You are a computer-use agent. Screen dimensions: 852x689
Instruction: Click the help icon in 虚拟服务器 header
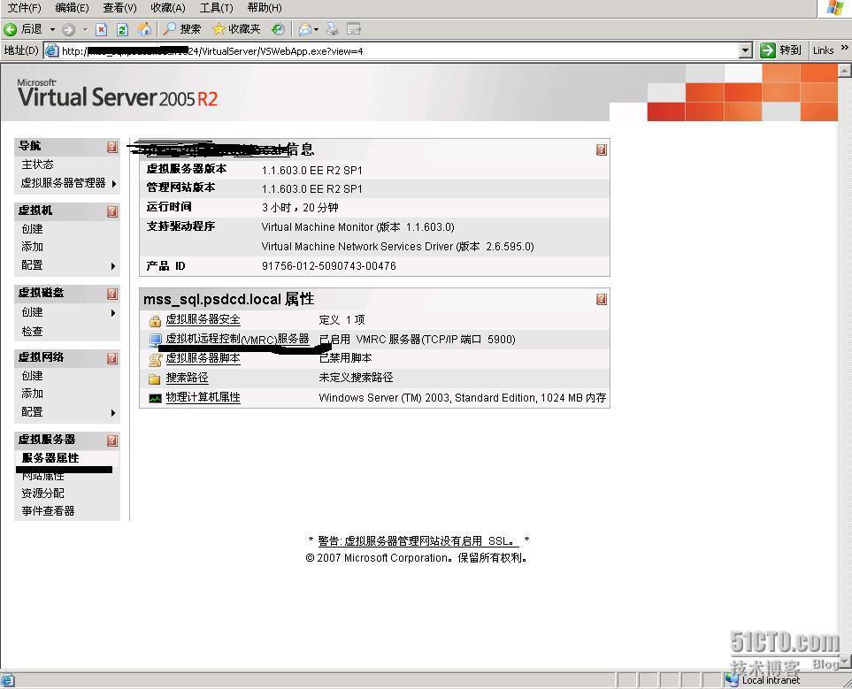pyautogui.click(x=112, y=440)
